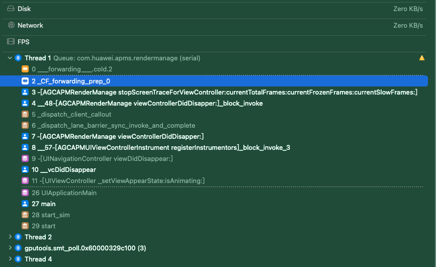The width and height of the screenshot is (436, 267).
Task: Collapse the Thread 1 disclosure chevron
Action: [x=10, y=58]
